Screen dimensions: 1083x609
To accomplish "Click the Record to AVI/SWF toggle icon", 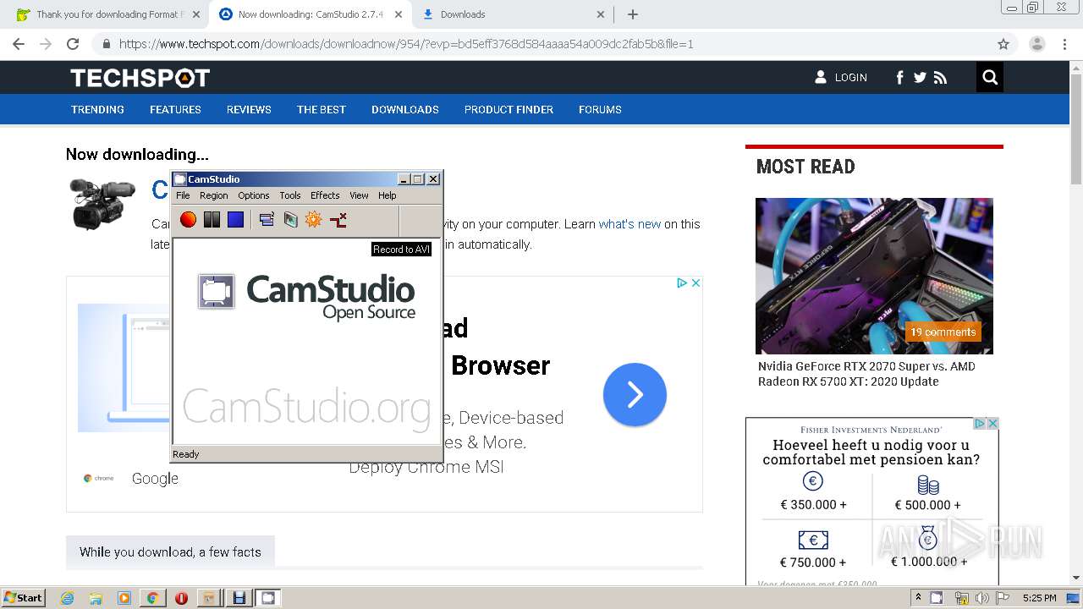I will pos(338,220).
